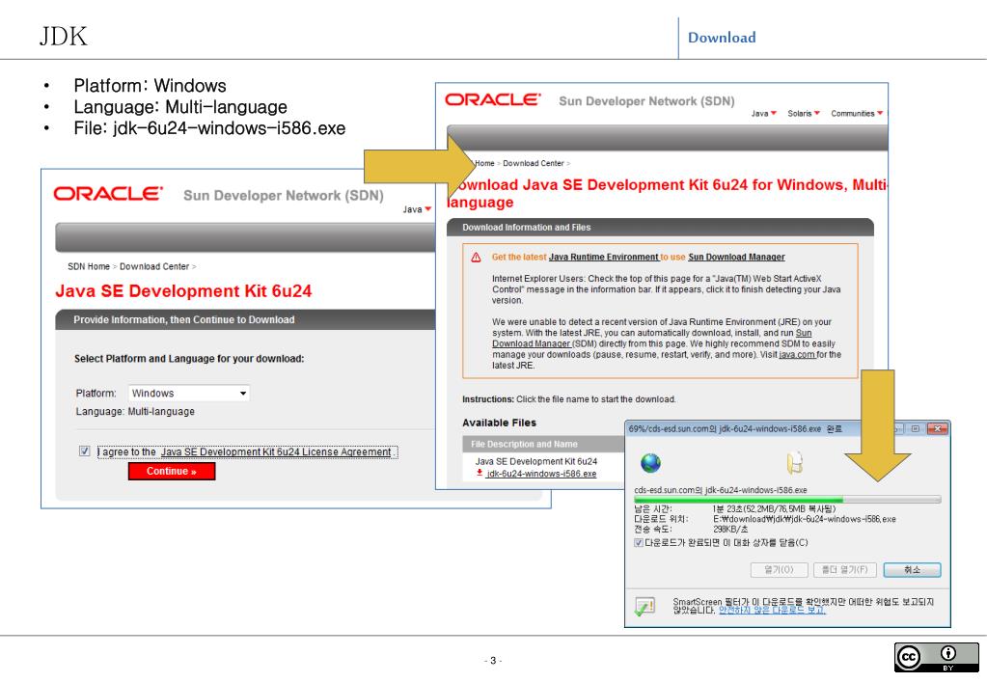
Task: Uncheck close dialog when download completes
Action: pyautogui.click(x=639, y=542)
